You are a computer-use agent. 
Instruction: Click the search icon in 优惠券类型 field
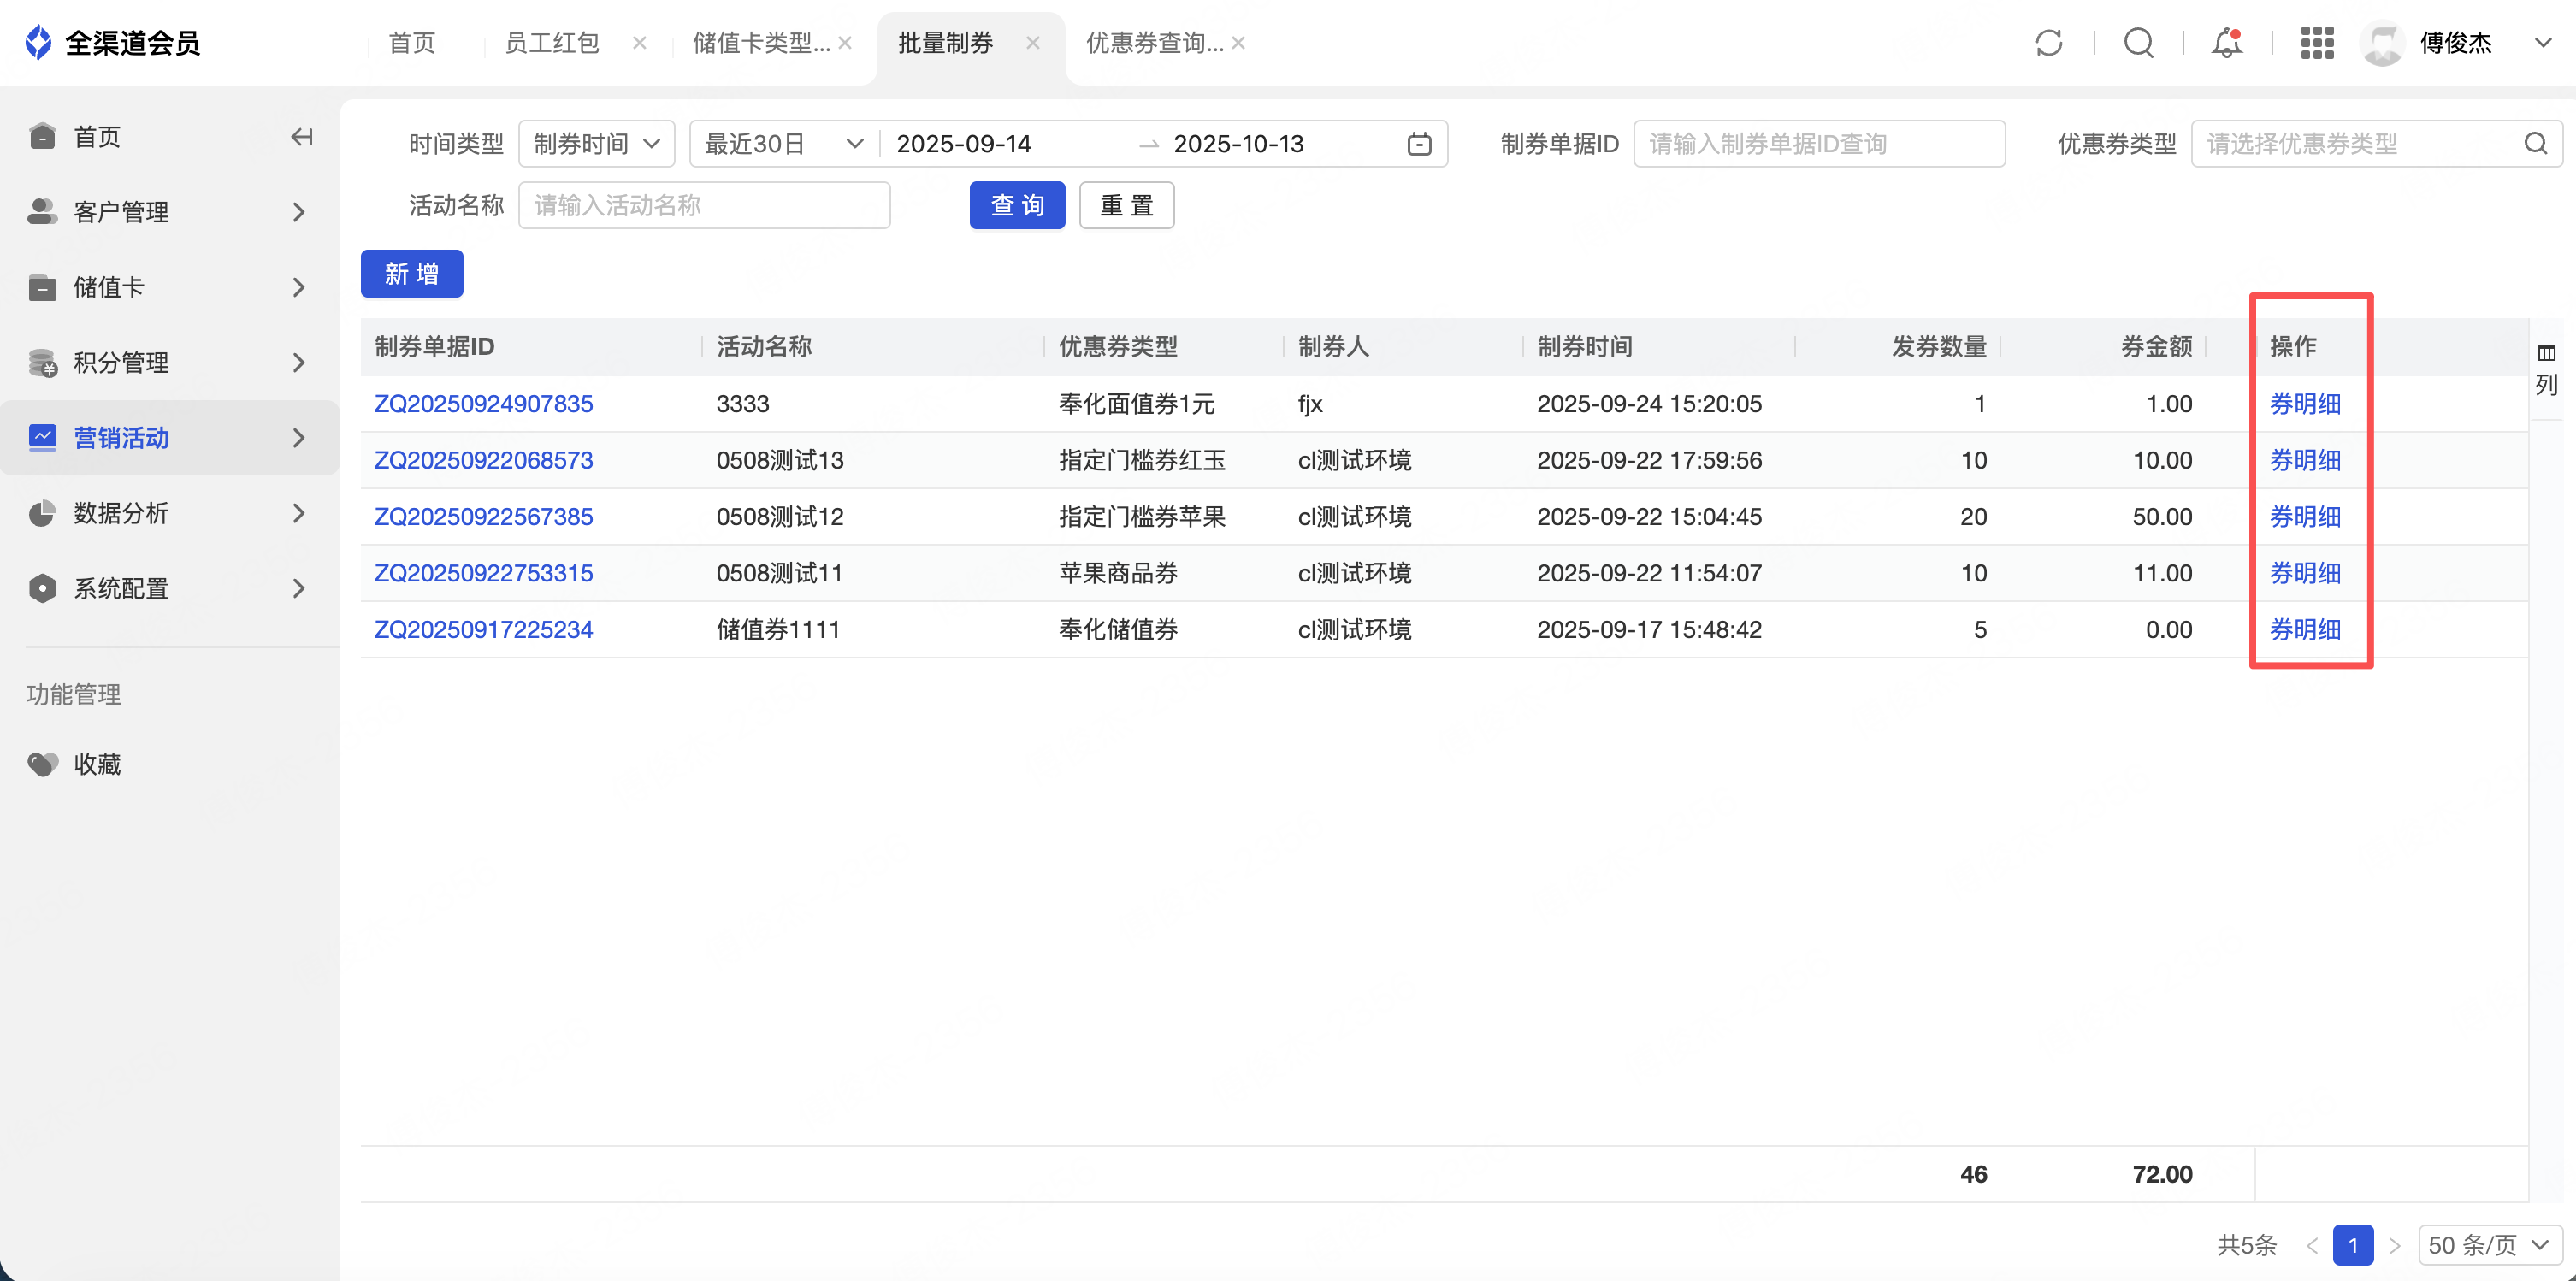[2535, 144]
